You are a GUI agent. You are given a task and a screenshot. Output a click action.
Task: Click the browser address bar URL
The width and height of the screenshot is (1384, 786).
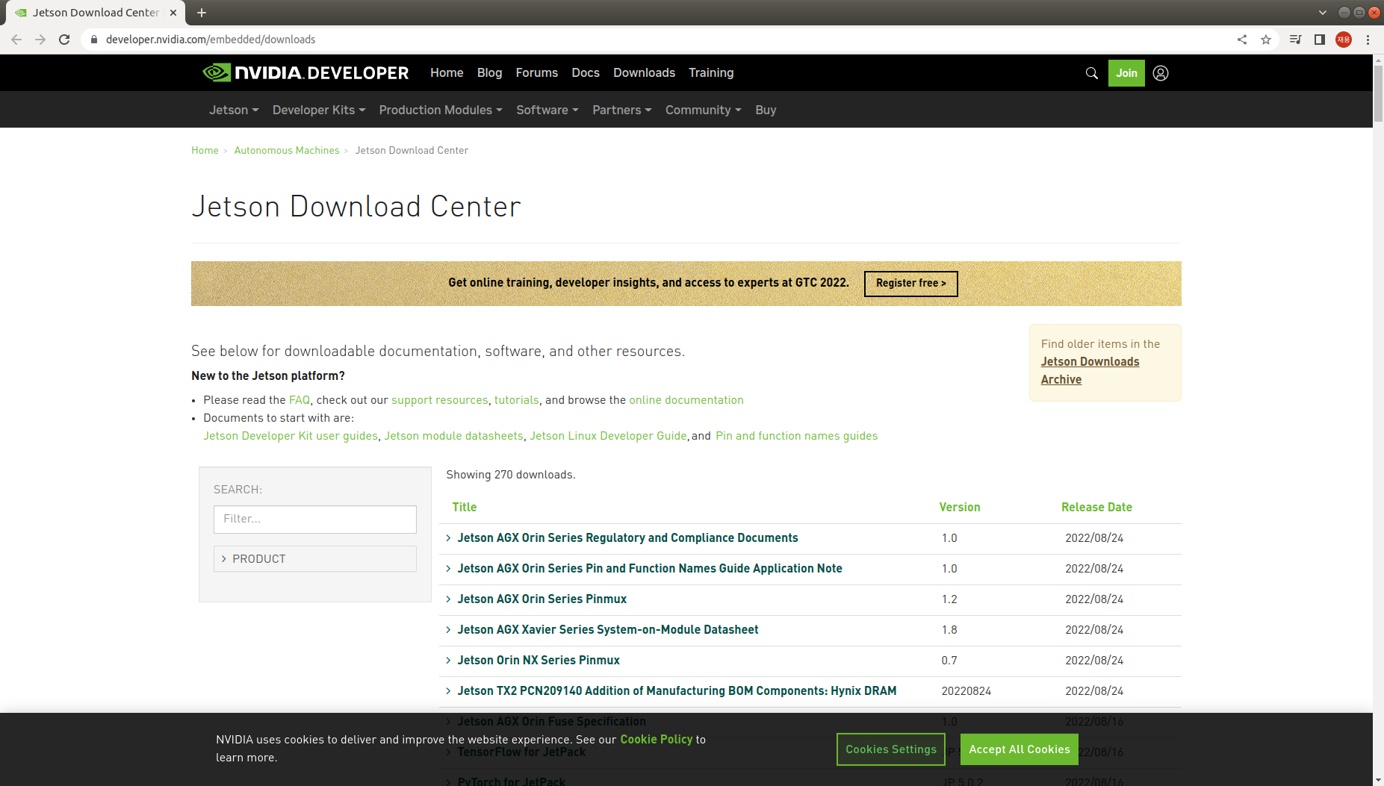[x=211, y=40]
